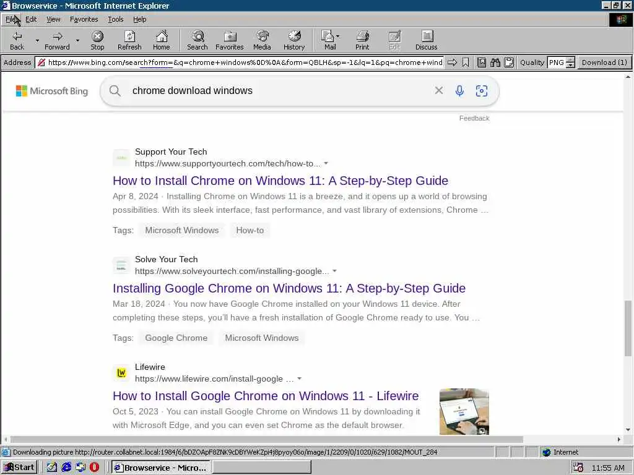Expand the lifewire.com URL dropdown arrow
The width and height of the screenshot is (634, 475).
click(x=299, y=379)
